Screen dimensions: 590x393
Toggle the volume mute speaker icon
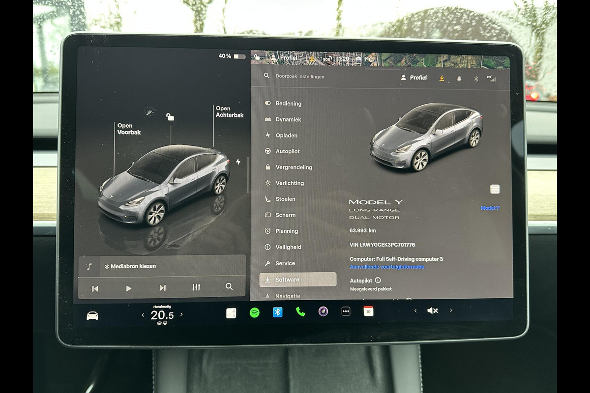433,310
